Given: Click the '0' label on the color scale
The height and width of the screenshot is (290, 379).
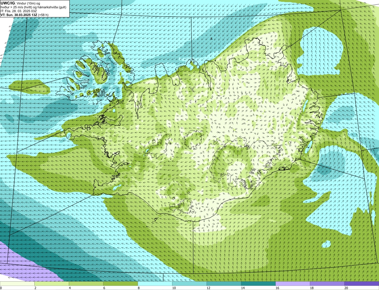Looking at the screenshot, I should click(x=1, y=288).
